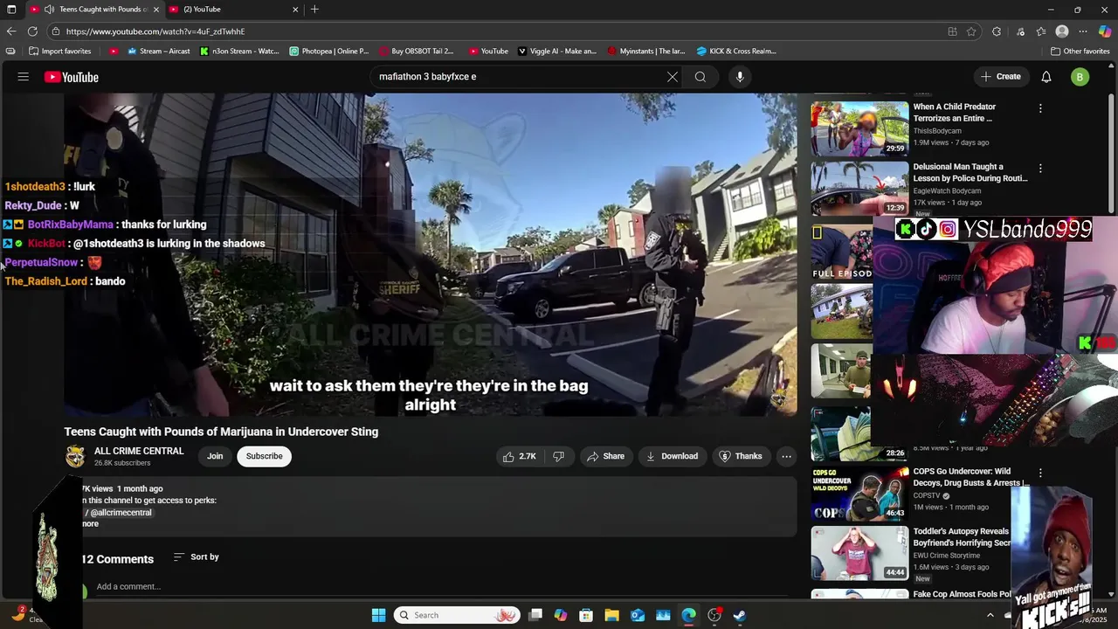Dislike the video with thumbs-down icon

coord(558,456)
